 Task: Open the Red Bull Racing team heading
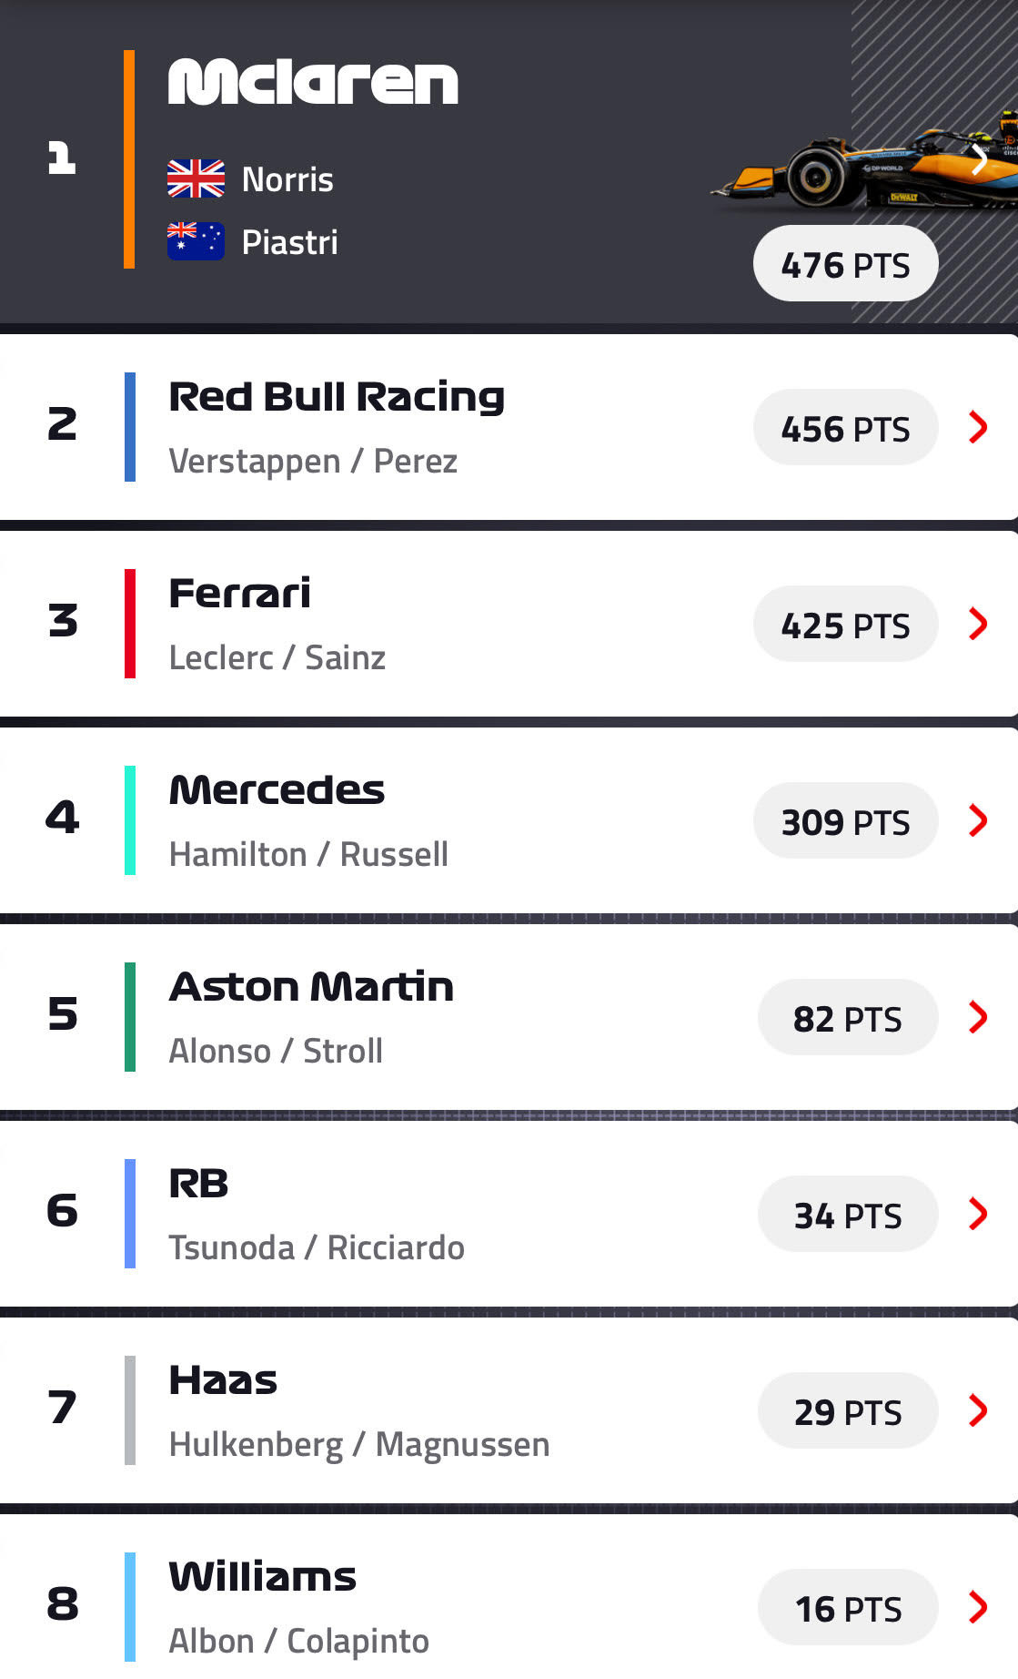[x=337, y=397]
